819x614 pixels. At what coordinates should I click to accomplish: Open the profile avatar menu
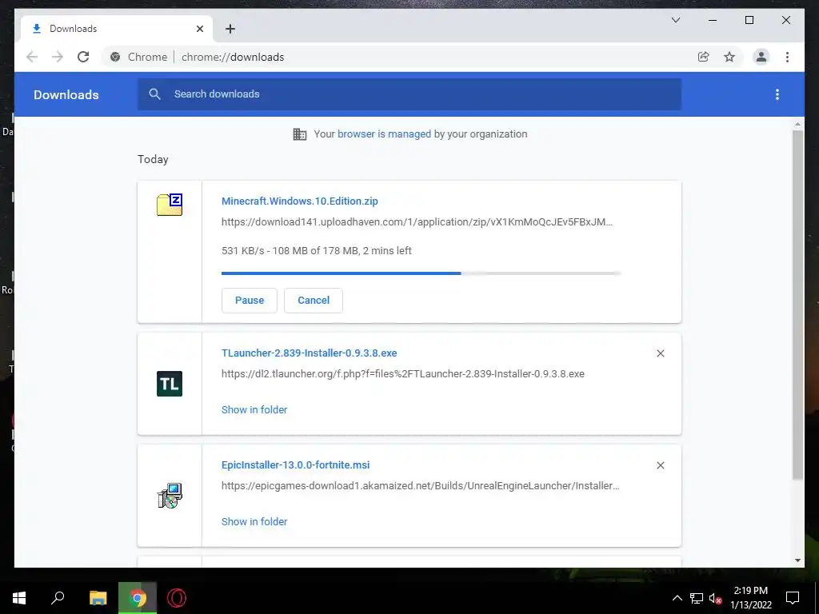(x=761, y=57)
